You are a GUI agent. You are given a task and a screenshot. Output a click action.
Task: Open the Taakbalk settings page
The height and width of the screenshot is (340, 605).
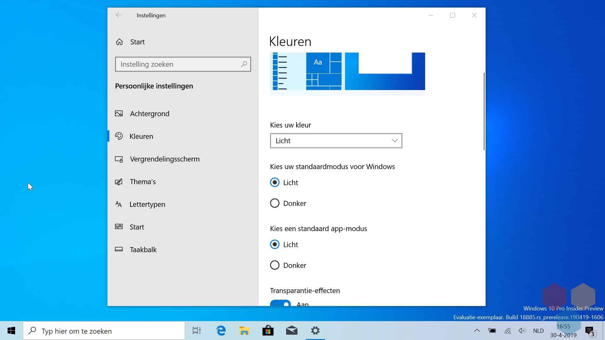tap(183, 249)
